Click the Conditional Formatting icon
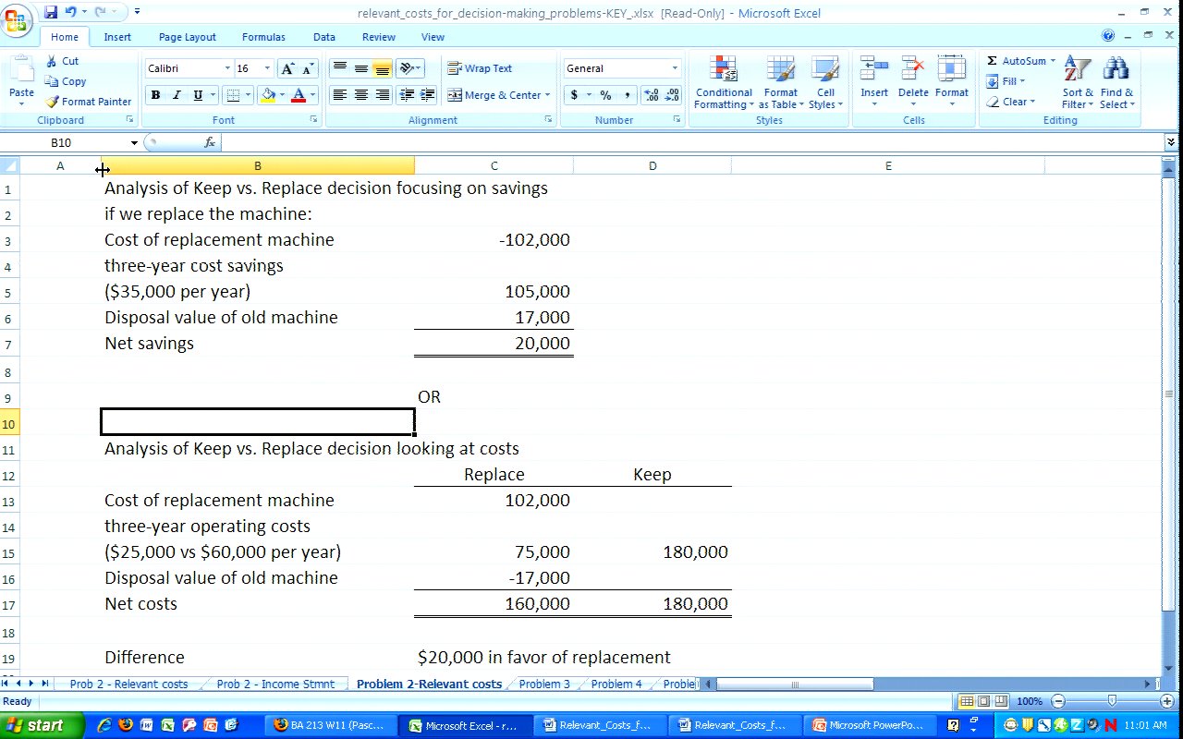This screenshot has height=739, width=1183. (x=724, y=70)
